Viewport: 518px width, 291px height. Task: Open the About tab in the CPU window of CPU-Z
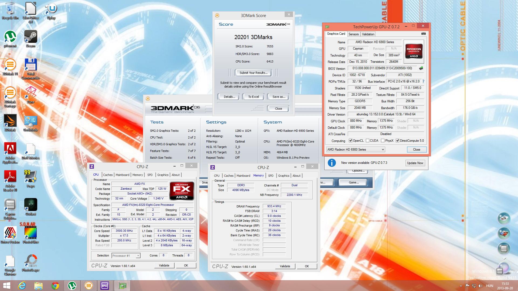tap(176, 175)
